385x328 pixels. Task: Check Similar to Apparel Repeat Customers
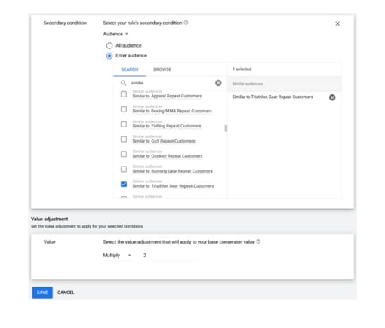[124, 94]
